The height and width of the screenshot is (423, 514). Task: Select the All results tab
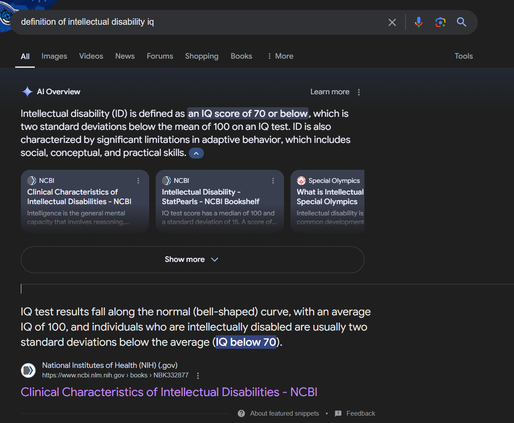pos(25,56)
